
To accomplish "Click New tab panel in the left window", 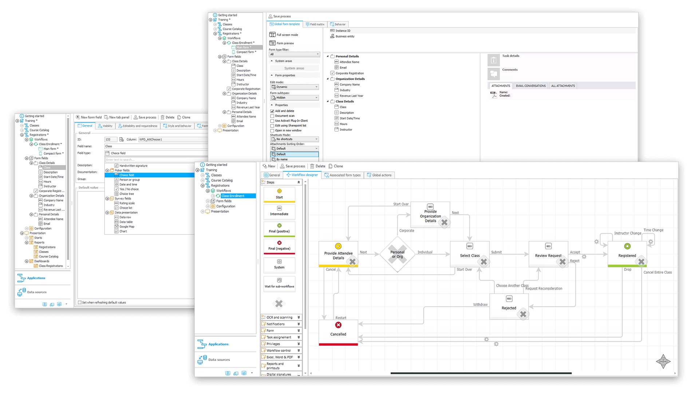I will (x=116, y=117).
